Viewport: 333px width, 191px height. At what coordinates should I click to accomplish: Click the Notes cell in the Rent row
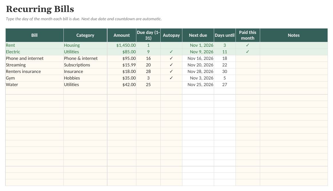(294, 45)
